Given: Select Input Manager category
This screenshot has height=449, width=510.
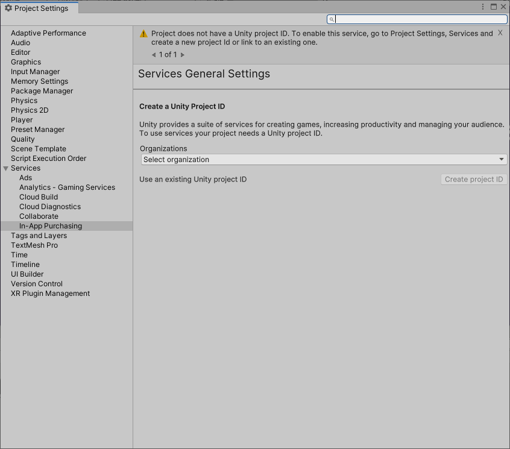Looking at the screenshot, I should pyautogui.click(x=35, y=72).
